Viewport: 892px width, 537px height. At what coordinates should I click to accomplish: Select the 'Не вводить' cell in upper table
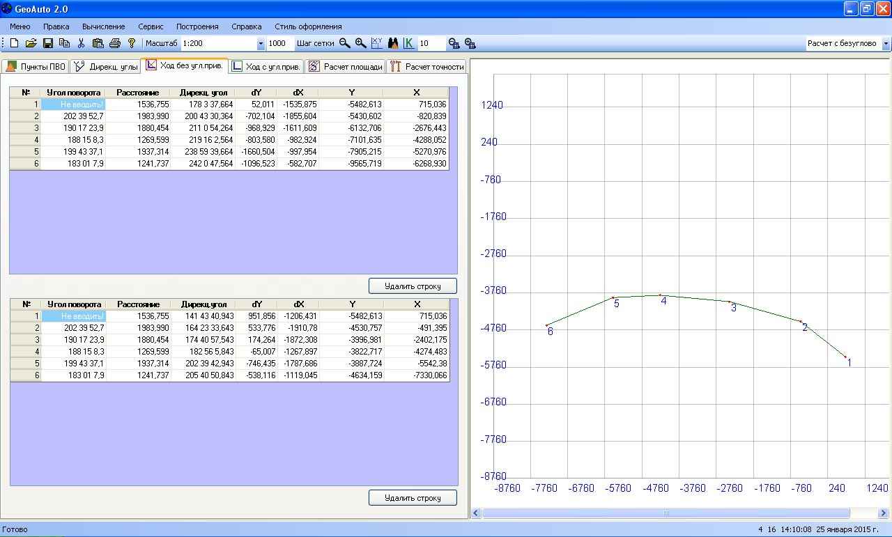coord(72,104)
